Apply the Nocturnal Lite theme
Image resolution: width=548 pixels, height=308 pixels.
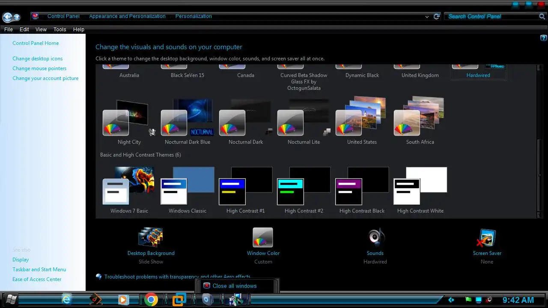(x=304, y=121)
